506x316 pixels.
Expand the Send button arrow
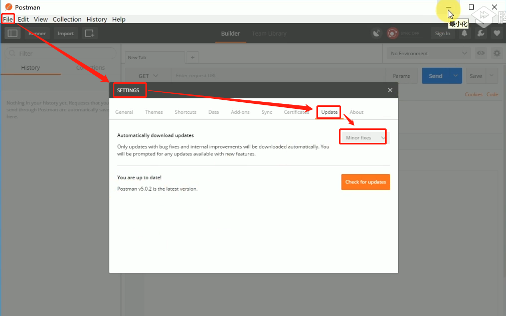(x=455, y=76)
